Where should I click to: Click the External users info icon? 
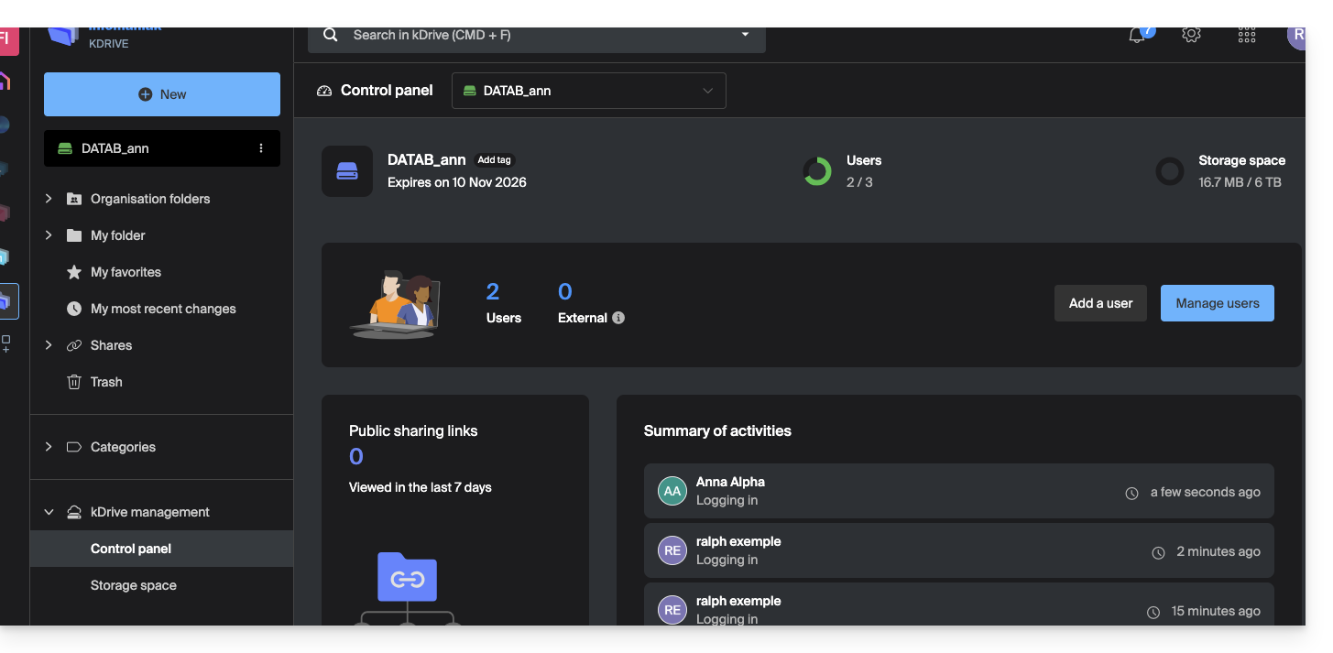[618, 318]
